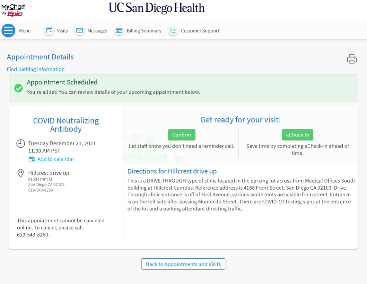Click the COVID Neutralizing Antibody title
Screen dimensions: 367x284
[x=66, y=125]
